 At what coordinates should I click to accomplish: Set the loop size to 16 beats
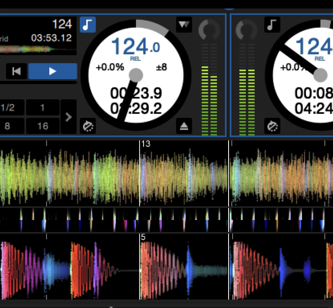[x=43, y=126]
